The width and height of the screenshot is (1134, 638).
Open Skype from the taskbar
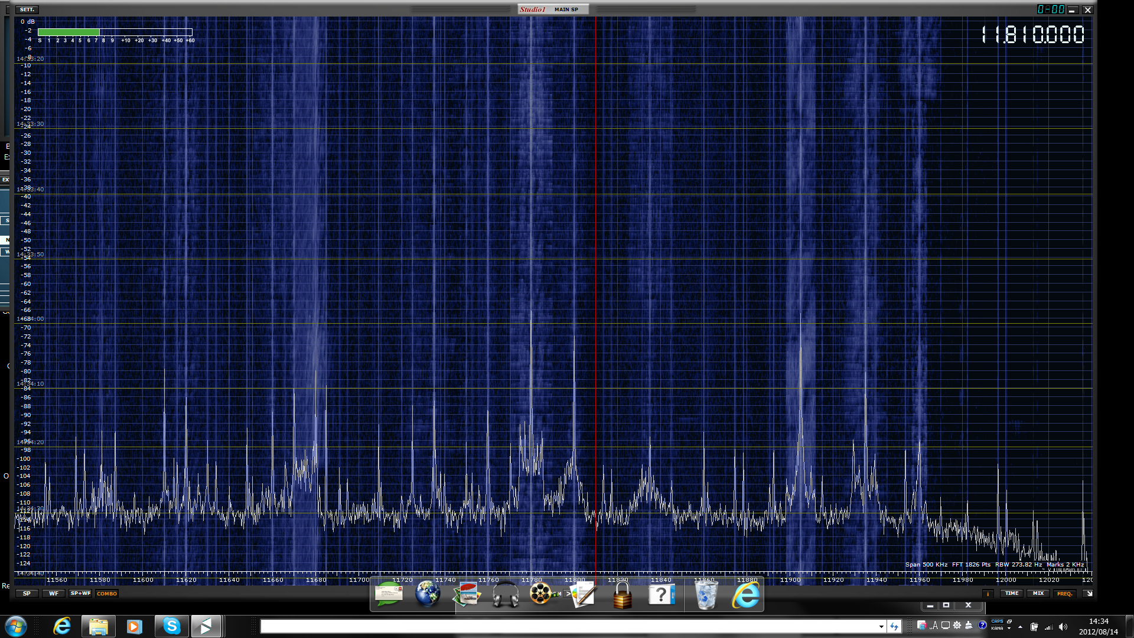click(171, 626)
